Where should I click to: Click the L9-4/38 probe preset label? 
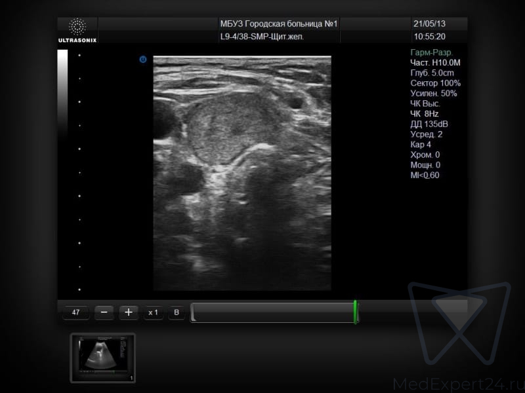point(262,37)
